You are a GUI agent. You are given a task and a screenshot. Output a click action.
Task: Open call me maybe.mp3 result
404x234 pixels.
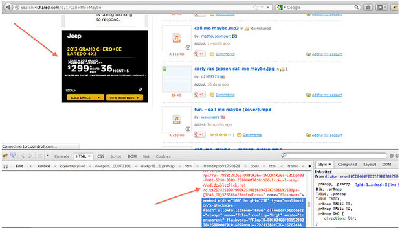(216, 28)
